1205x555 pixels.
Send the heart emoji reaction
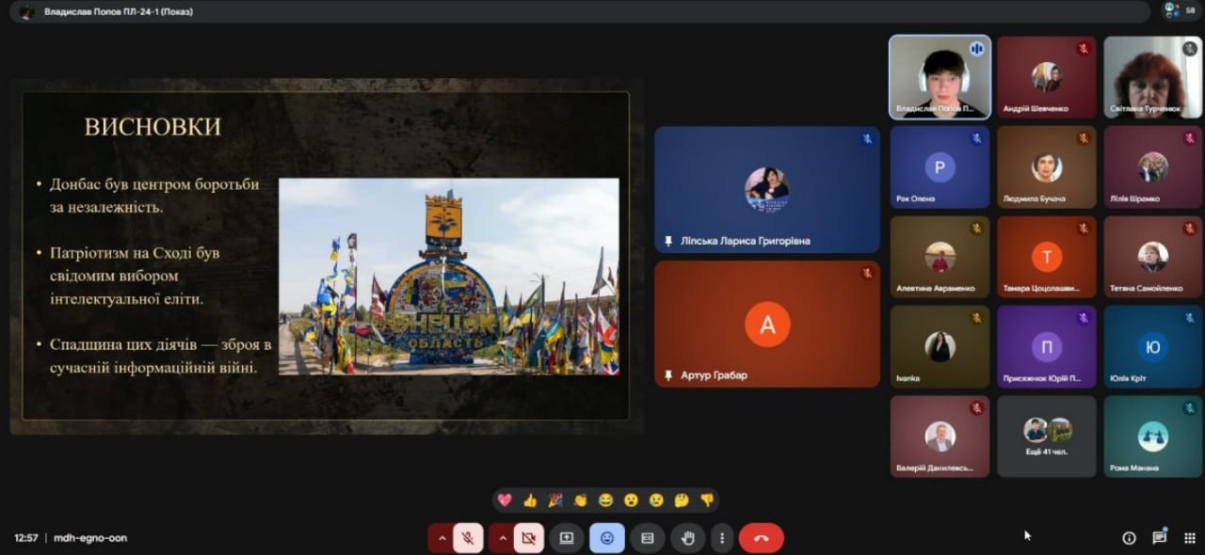click(x=505, y=499)
